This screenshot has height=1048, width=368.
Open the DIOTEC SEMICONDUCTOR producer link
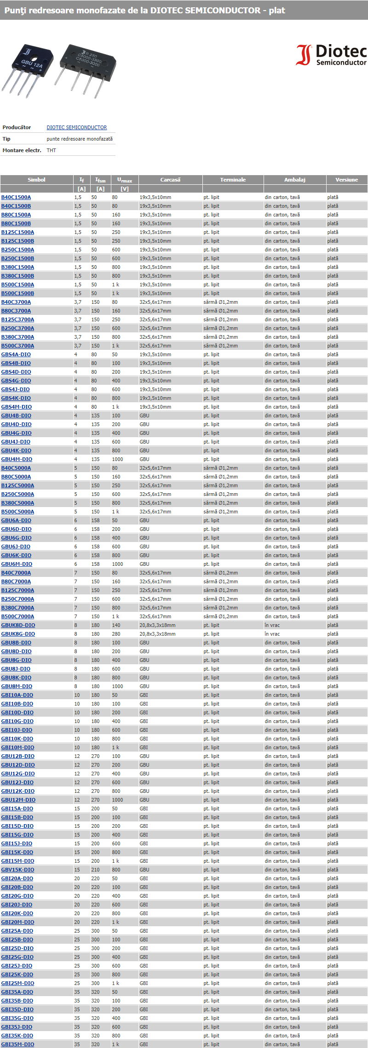[76, 127]
